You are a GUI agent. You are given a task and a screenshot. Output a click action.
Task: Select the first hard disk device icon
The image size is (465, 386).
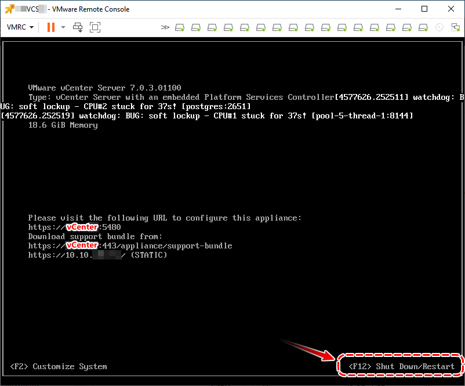[180, 27]
